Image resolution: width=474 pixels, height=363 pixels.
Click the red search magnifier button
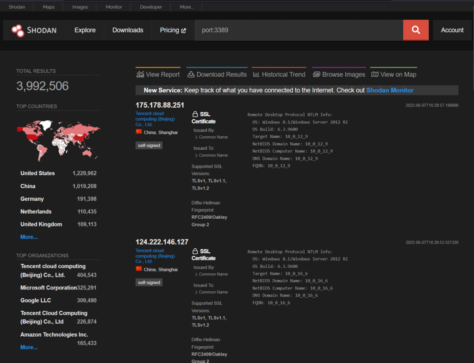click(416, 30)
